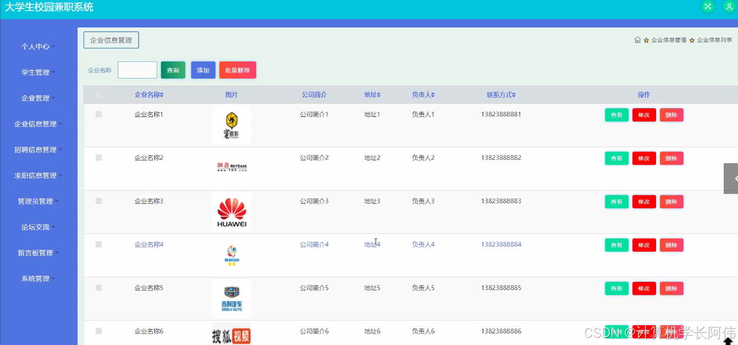Click phone number 13823888884
This screenshot has width=738, height=345.
pos(501,244)
